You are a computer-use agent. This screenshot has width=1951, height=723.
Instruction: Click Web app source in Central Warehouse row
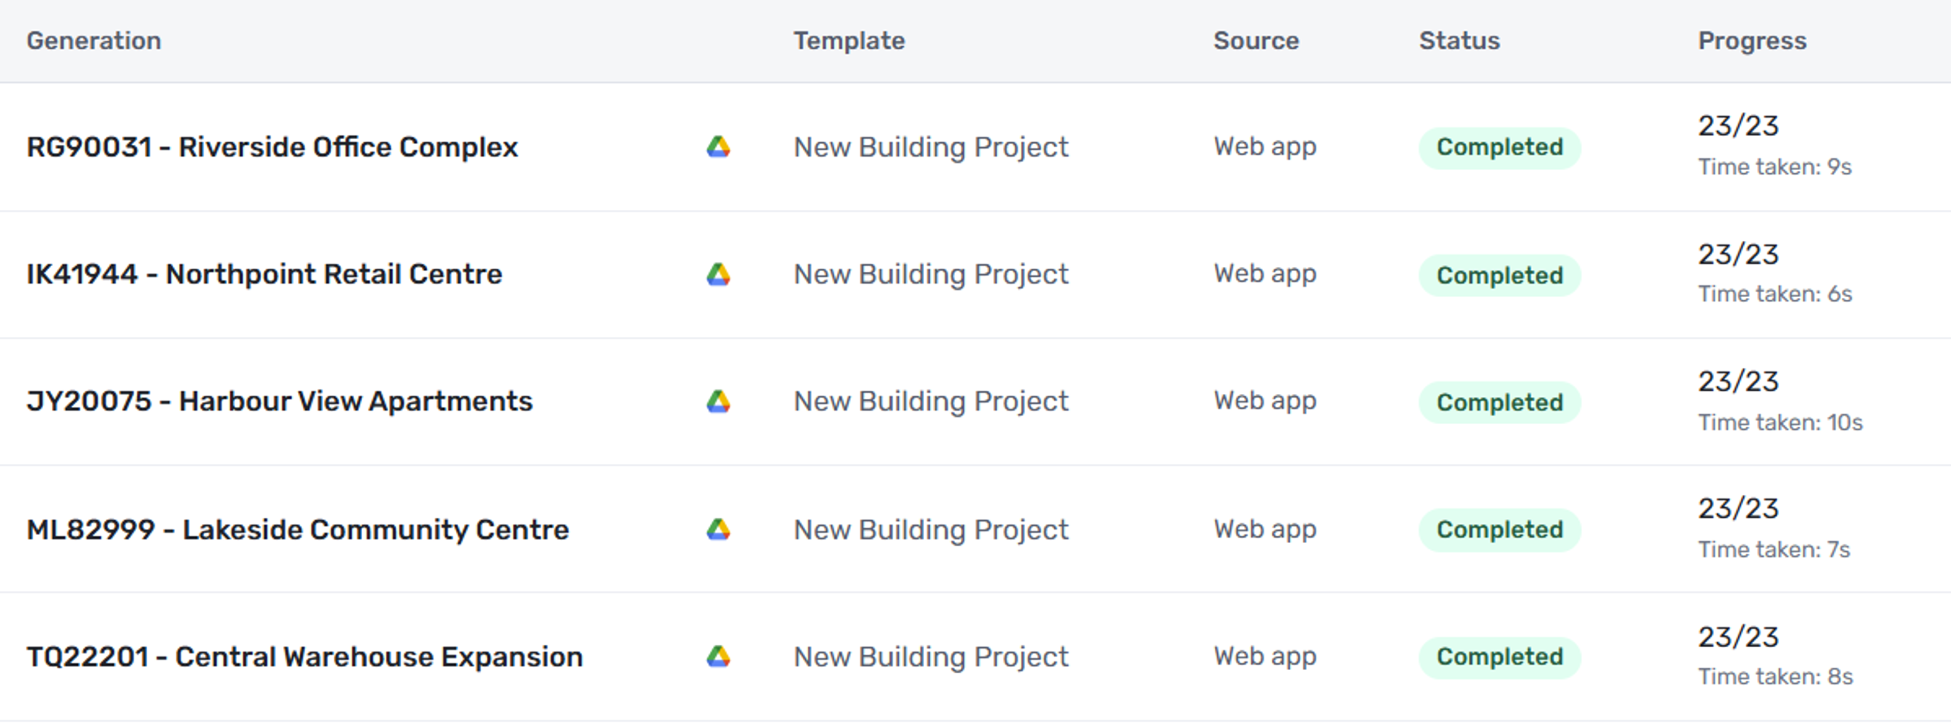tap(1265, 656)
